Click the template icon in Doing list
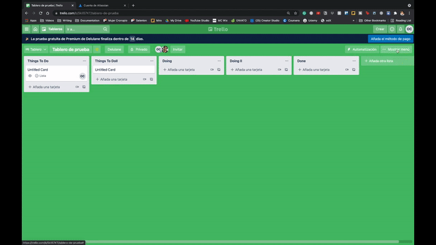This screenshot has height=245, width=436. 219,70
